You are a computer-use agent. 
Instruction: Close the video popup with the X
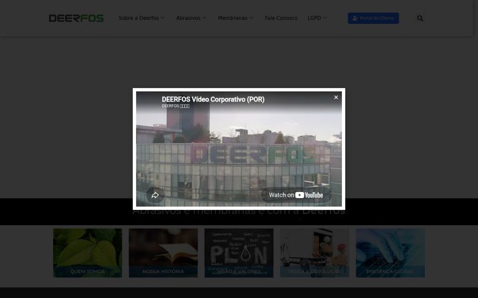pos(336,97)
